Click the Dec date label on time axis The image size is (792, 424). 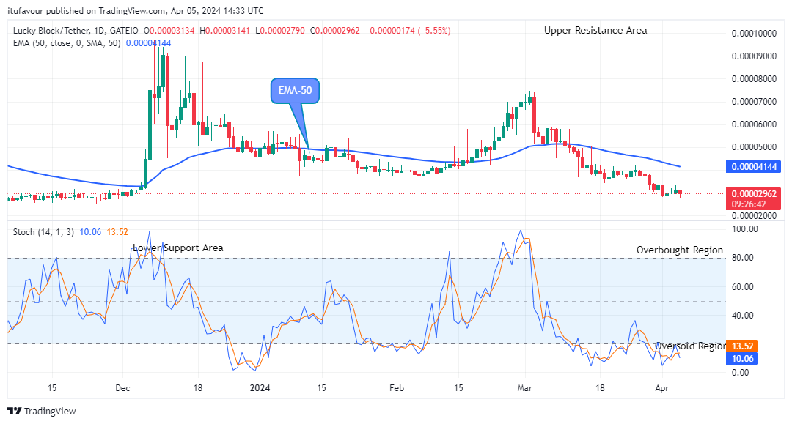122,388
